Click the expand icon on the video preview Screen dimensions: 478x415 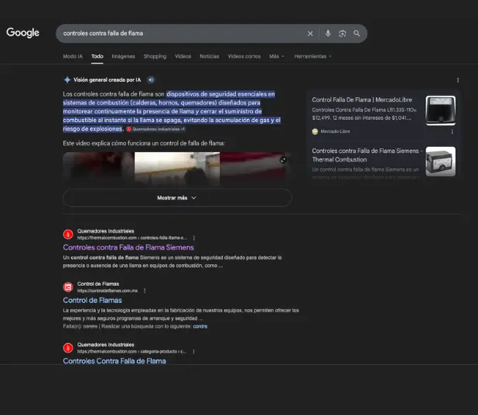point(283,160)
